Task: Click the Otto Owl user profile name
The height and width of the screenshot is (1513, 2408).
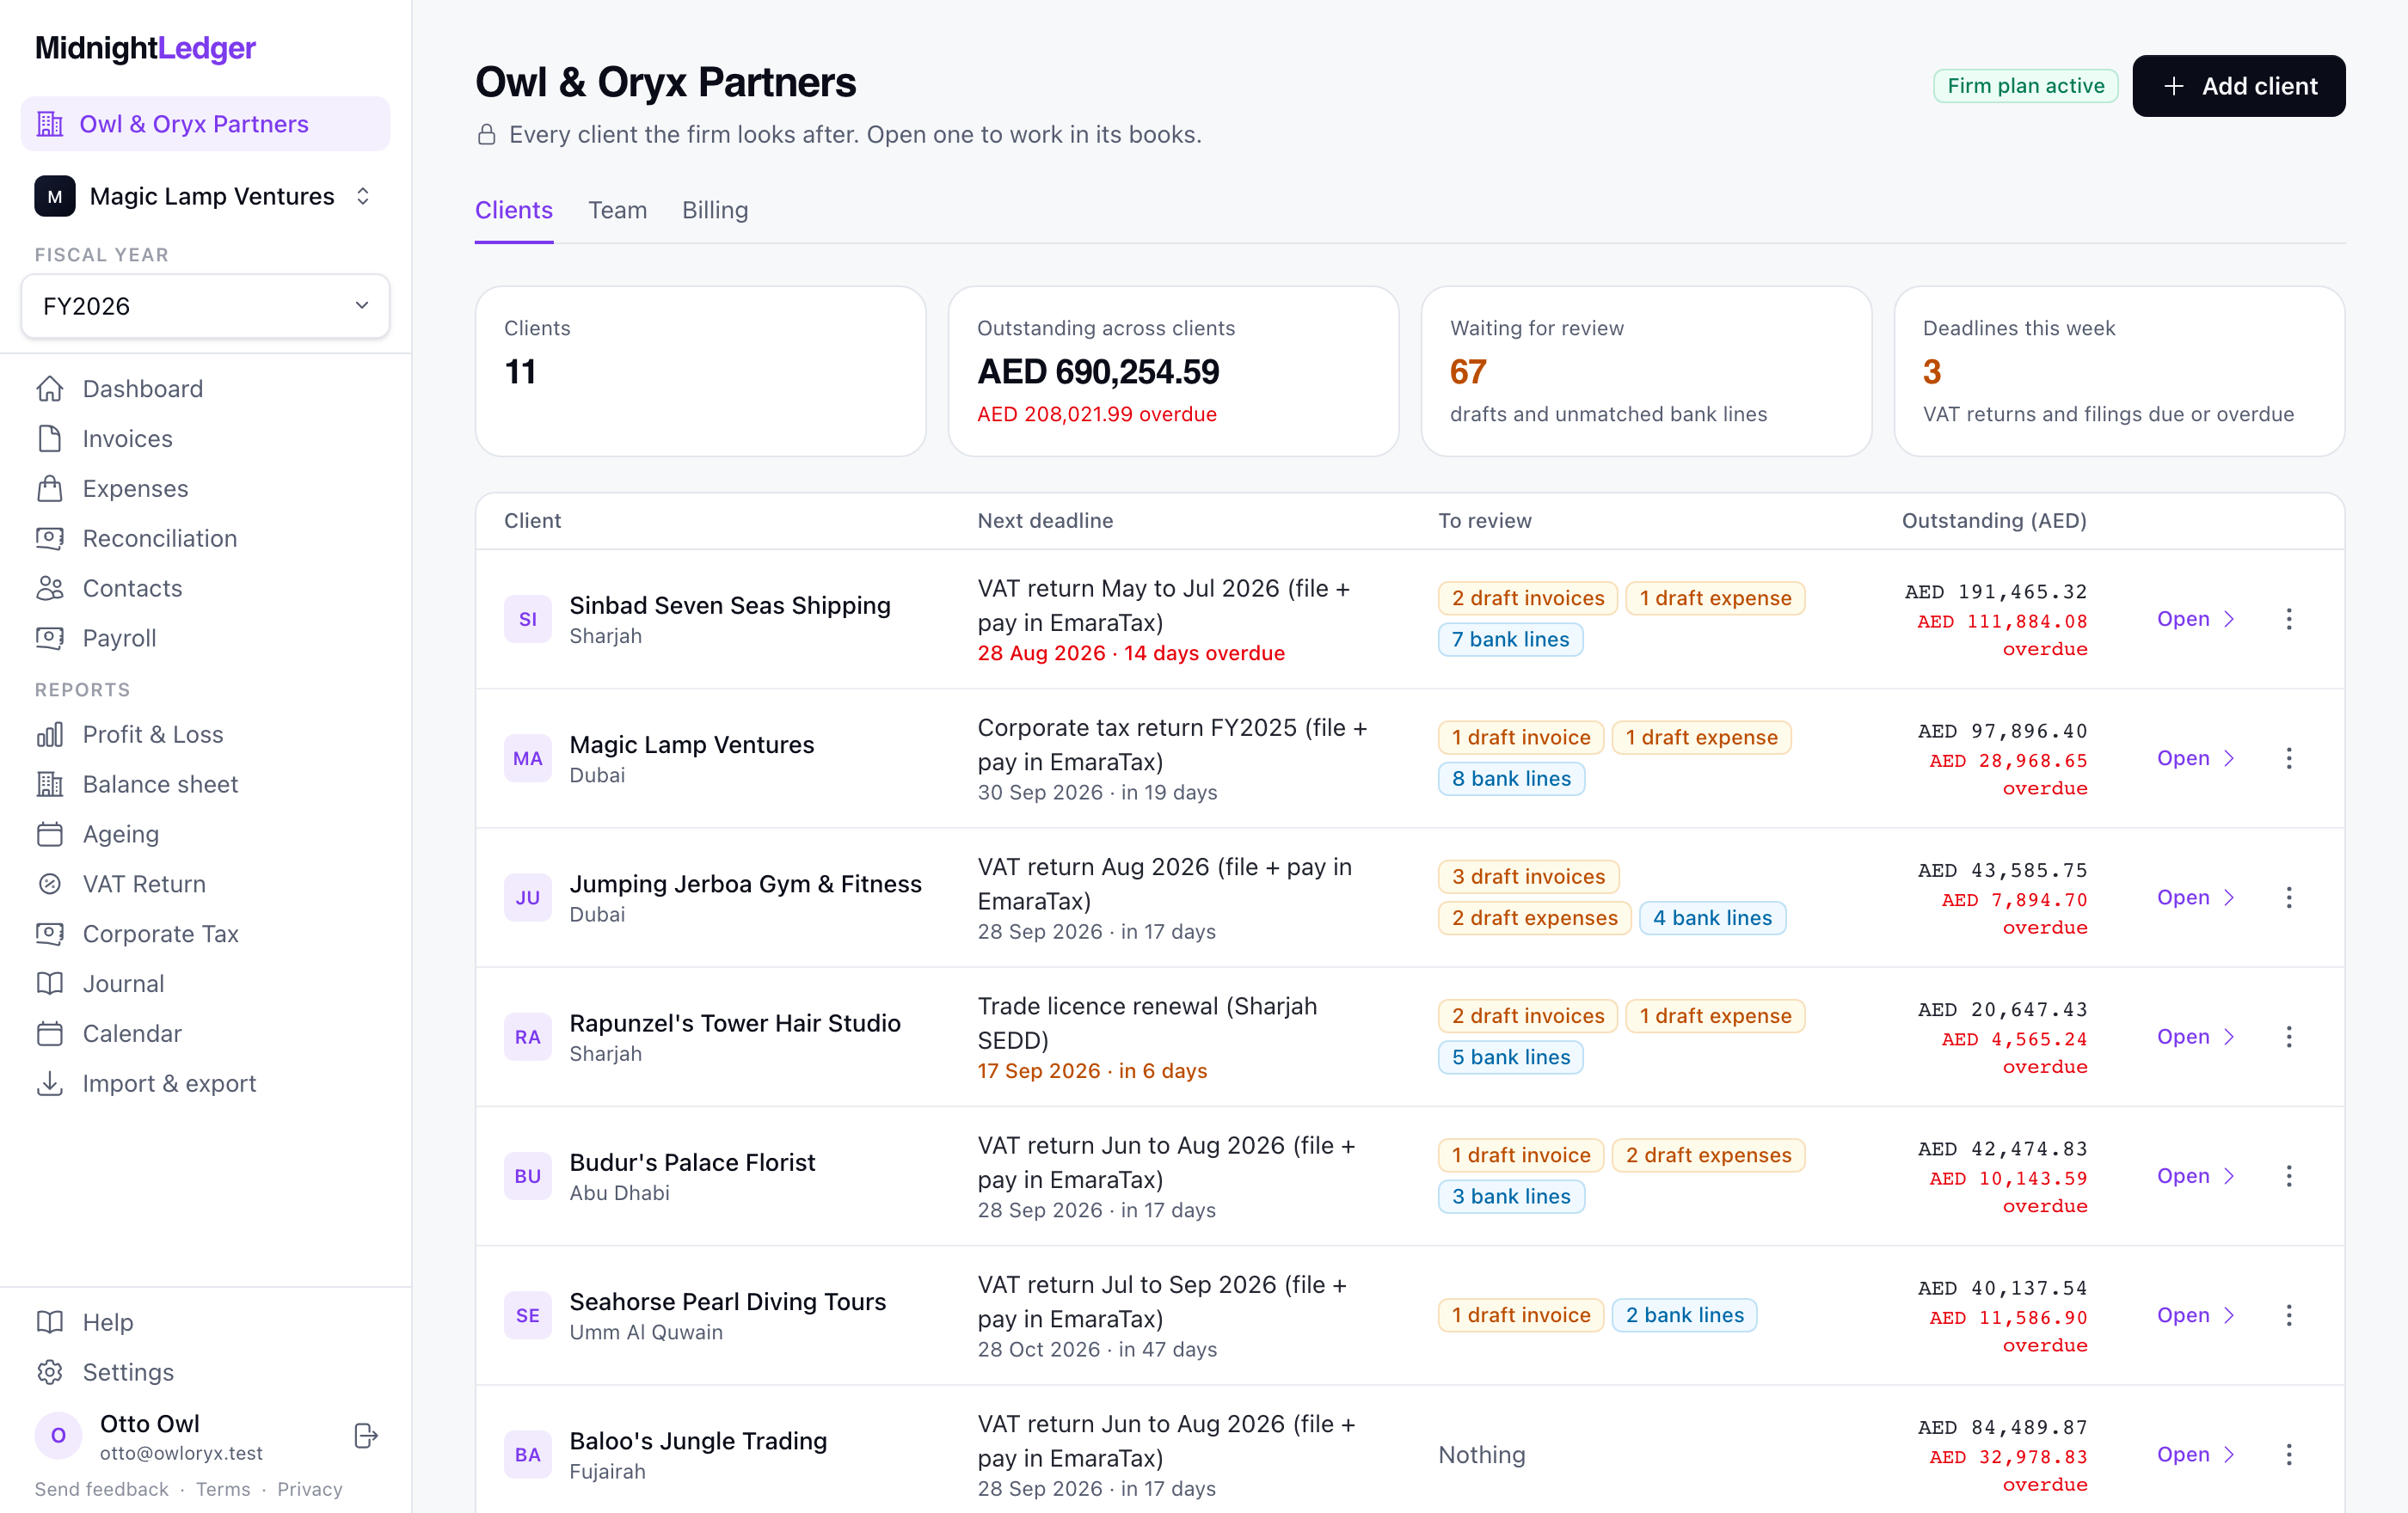Action: 150,1423
